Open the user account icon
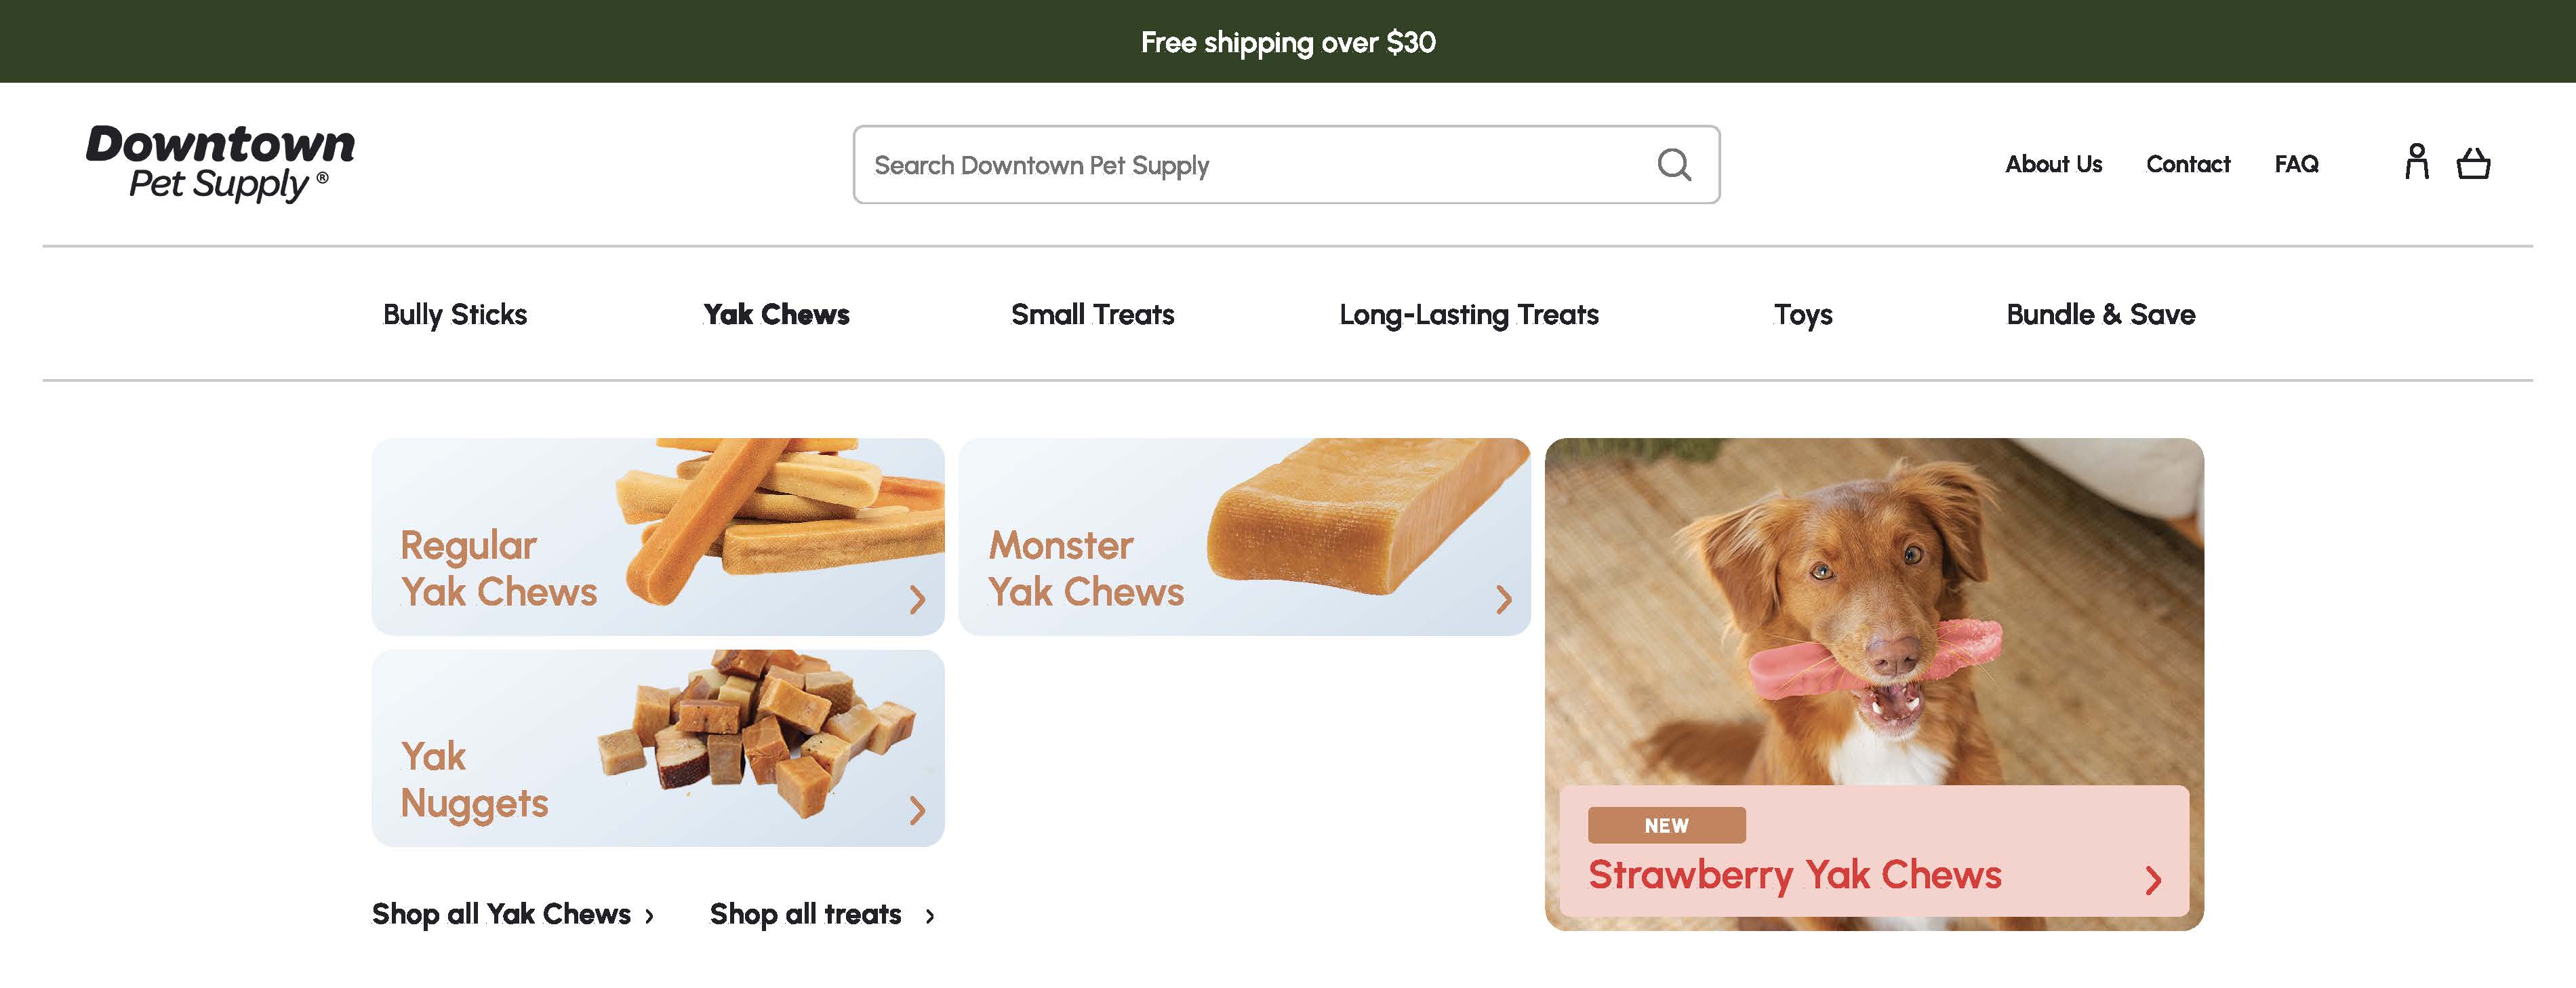Screen dimensions: 2576x988 2416,162
